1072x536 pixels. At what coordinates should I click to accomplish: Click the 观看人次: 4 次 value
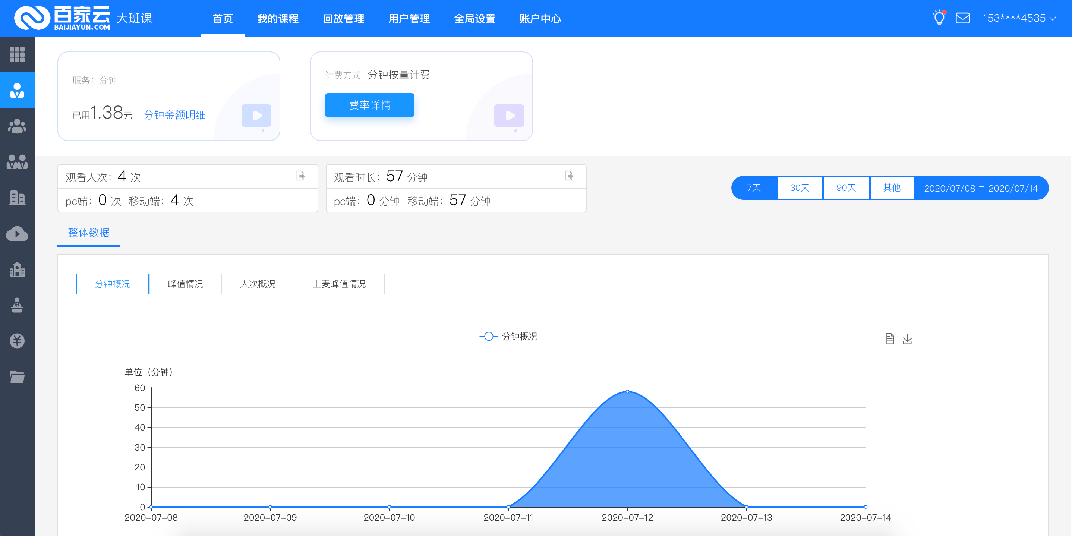[103, 176]
